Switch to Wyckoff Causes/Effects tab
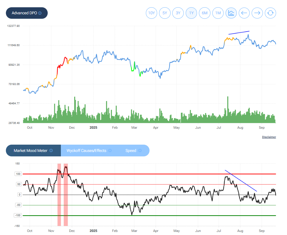The image size is (287, 235). coord(89,151)
